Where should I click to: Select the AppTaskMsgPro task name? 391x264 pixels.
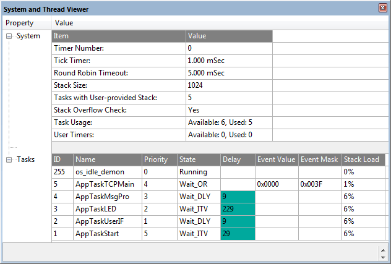pyautogui.click(x=102, y=197)
